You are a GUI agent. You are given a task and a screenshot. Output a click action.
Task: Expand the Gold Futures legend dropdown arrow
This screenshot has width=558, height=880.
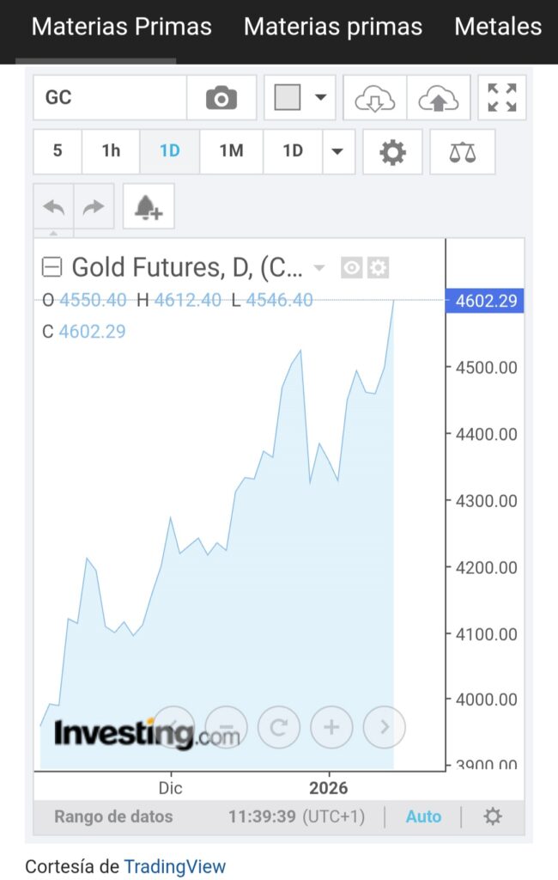(319, 268)
